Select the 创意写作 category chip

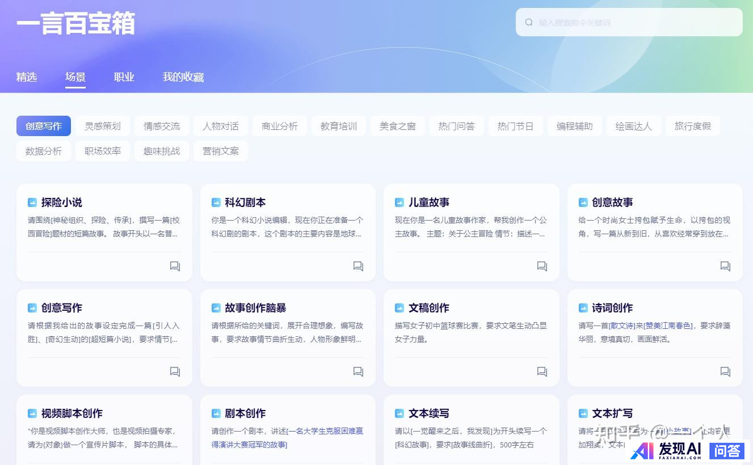tap(44, 126)
